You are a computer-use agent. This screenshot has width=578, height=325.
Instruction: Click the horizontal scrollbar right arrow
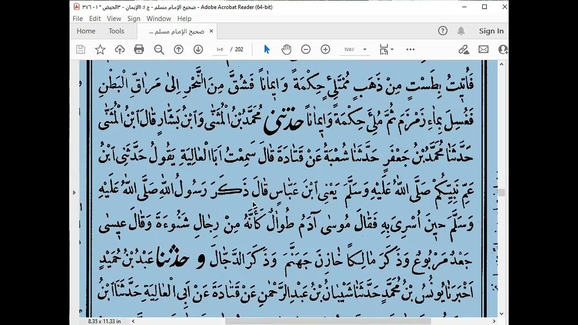494,321
